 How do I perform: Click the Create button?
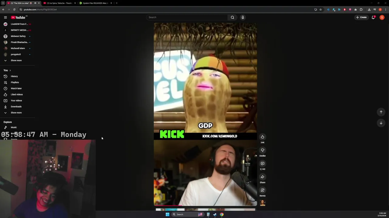(x=361, y=17)
